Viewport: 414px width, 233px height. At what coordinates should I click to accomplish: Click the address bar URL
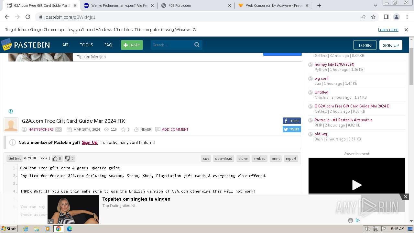coord(71,17)
